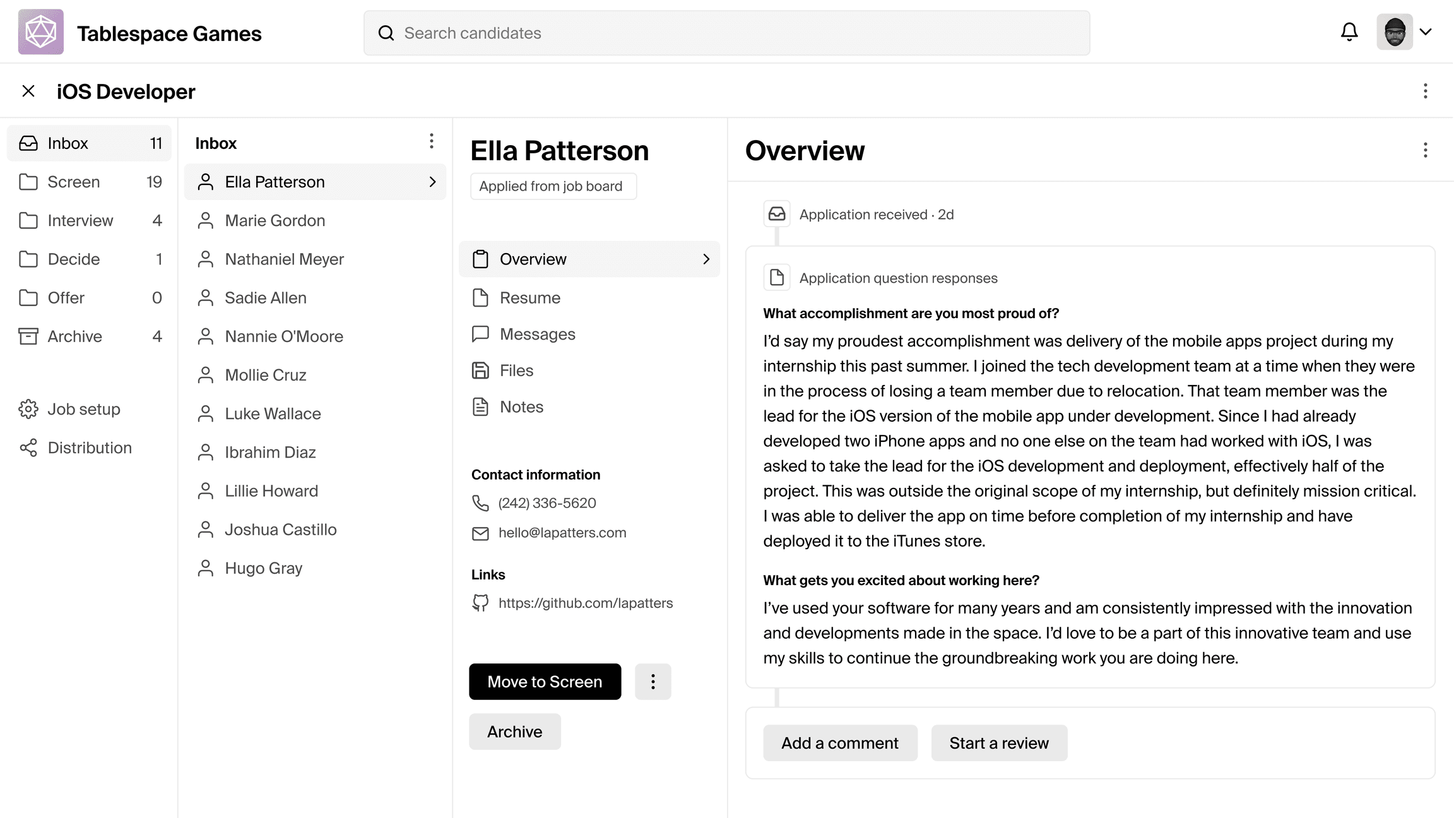Open the GitHub link icon under Links
Image resolution: width=1454 pixels, height=818 pixels.
481,603
